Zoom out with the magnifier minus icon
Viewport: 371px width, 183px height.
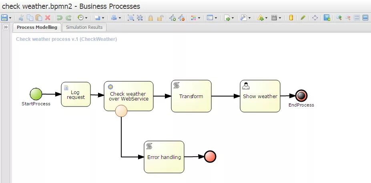click(x=348, y=18)
